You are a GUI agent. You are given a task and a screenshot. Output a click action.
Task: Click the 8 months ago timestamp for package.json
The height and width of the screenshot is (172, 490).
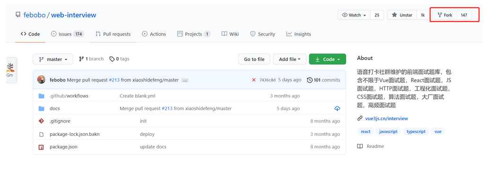325,146
